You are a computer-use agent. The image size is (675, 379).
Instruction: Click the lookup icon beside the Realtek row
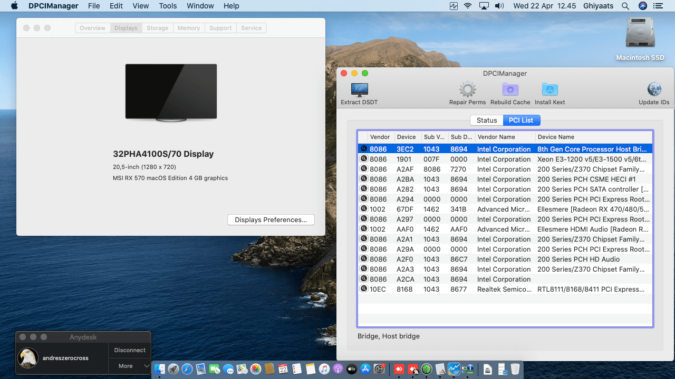point(364,289)
